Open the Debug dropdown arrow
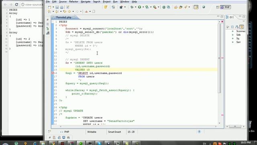The width and height of the screenshot is (257, 145). click(136, 7)
